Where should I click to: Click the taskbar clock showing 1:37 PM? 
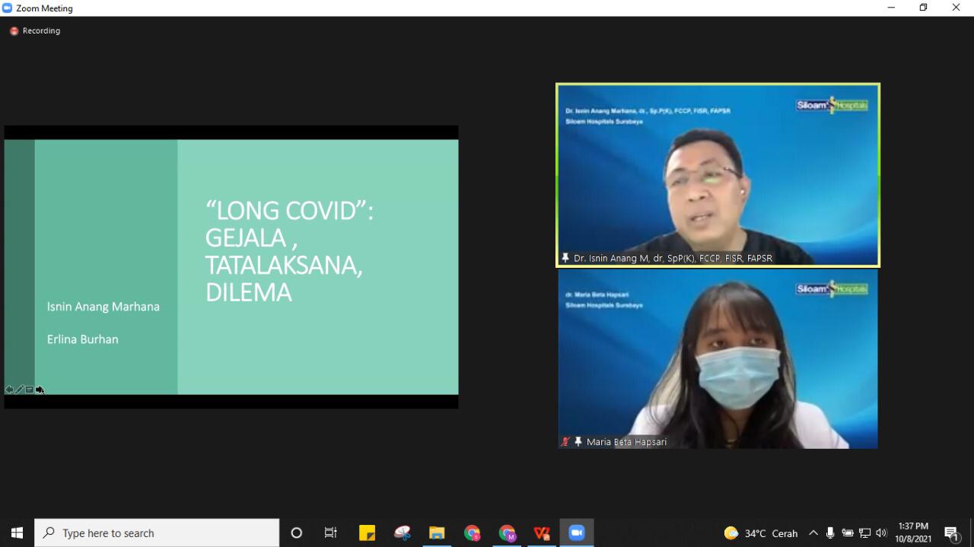[x=913, y=533]
